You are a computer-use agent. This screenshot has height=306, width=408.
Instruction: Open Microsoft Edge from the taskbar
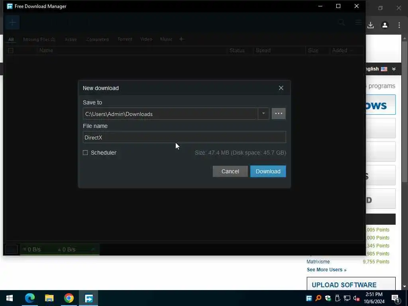29,298
